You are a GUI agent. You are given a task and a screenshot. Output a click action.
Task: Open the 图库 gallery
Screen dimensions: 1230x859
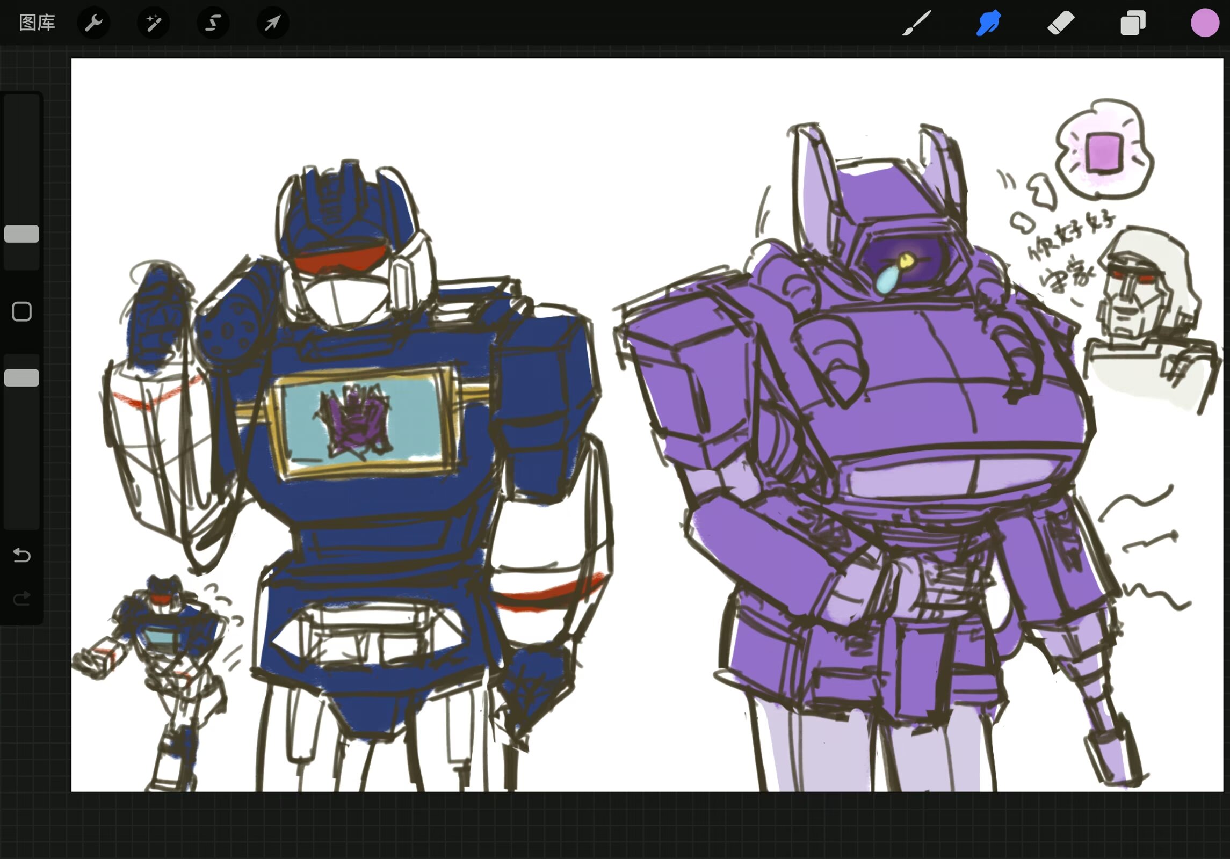[37, 23]
